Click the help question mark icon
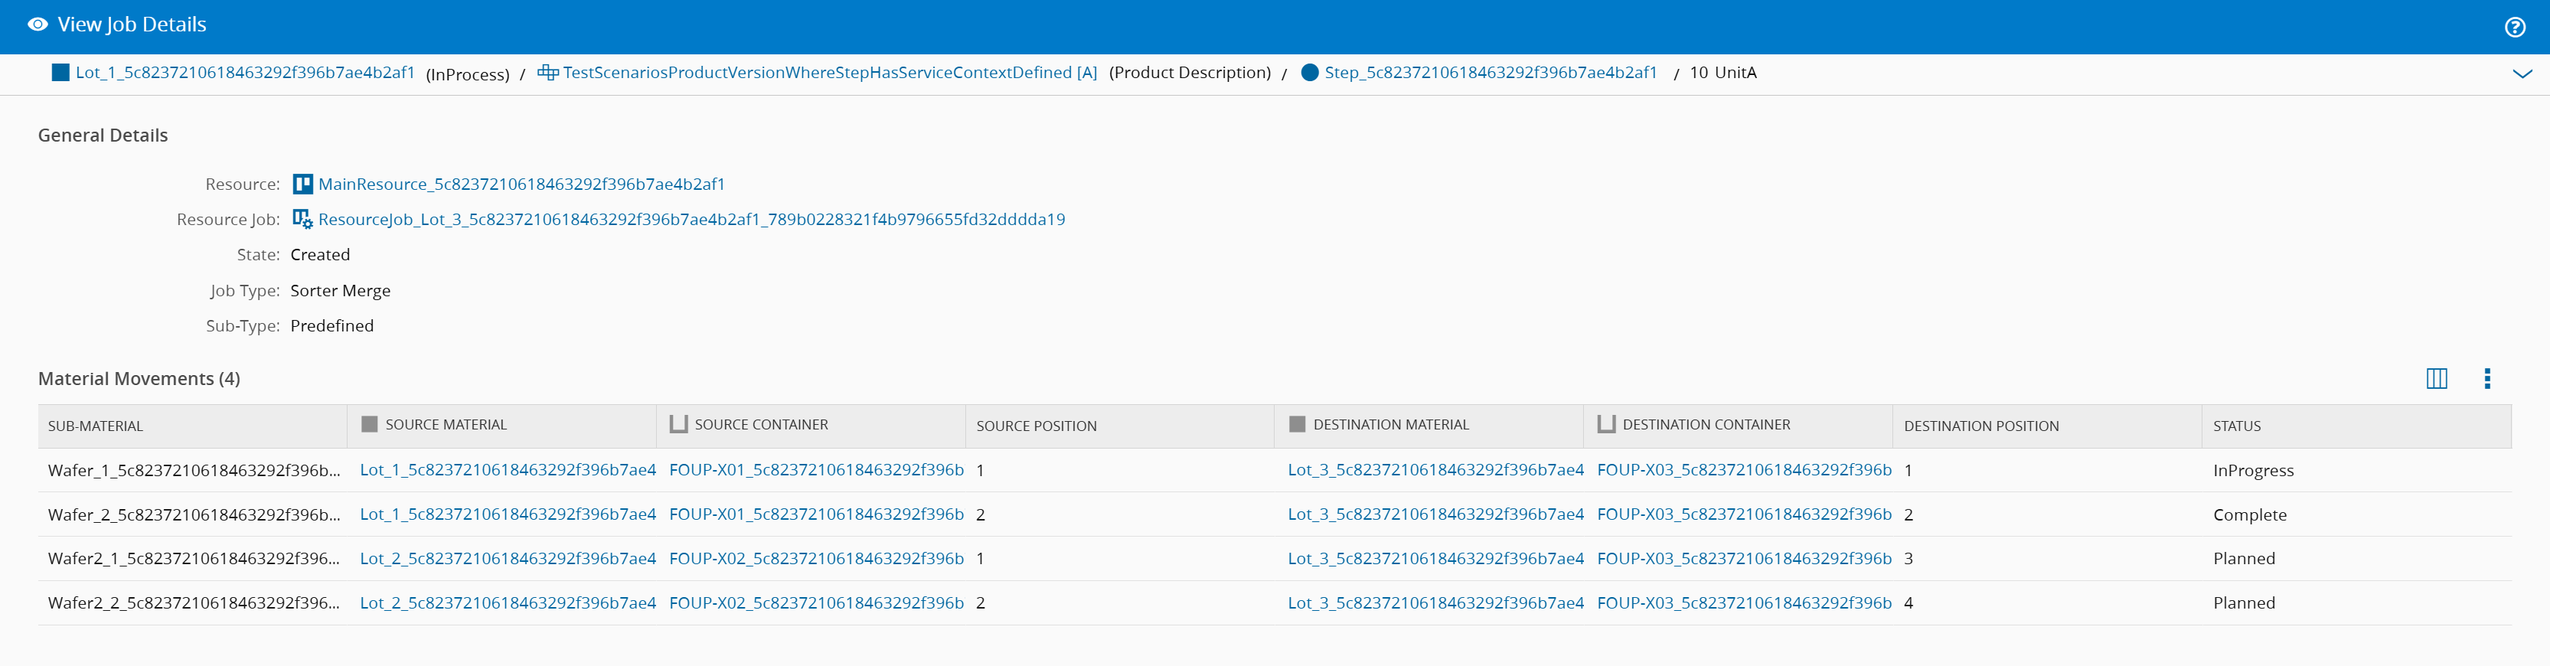 pos(2514,27)
